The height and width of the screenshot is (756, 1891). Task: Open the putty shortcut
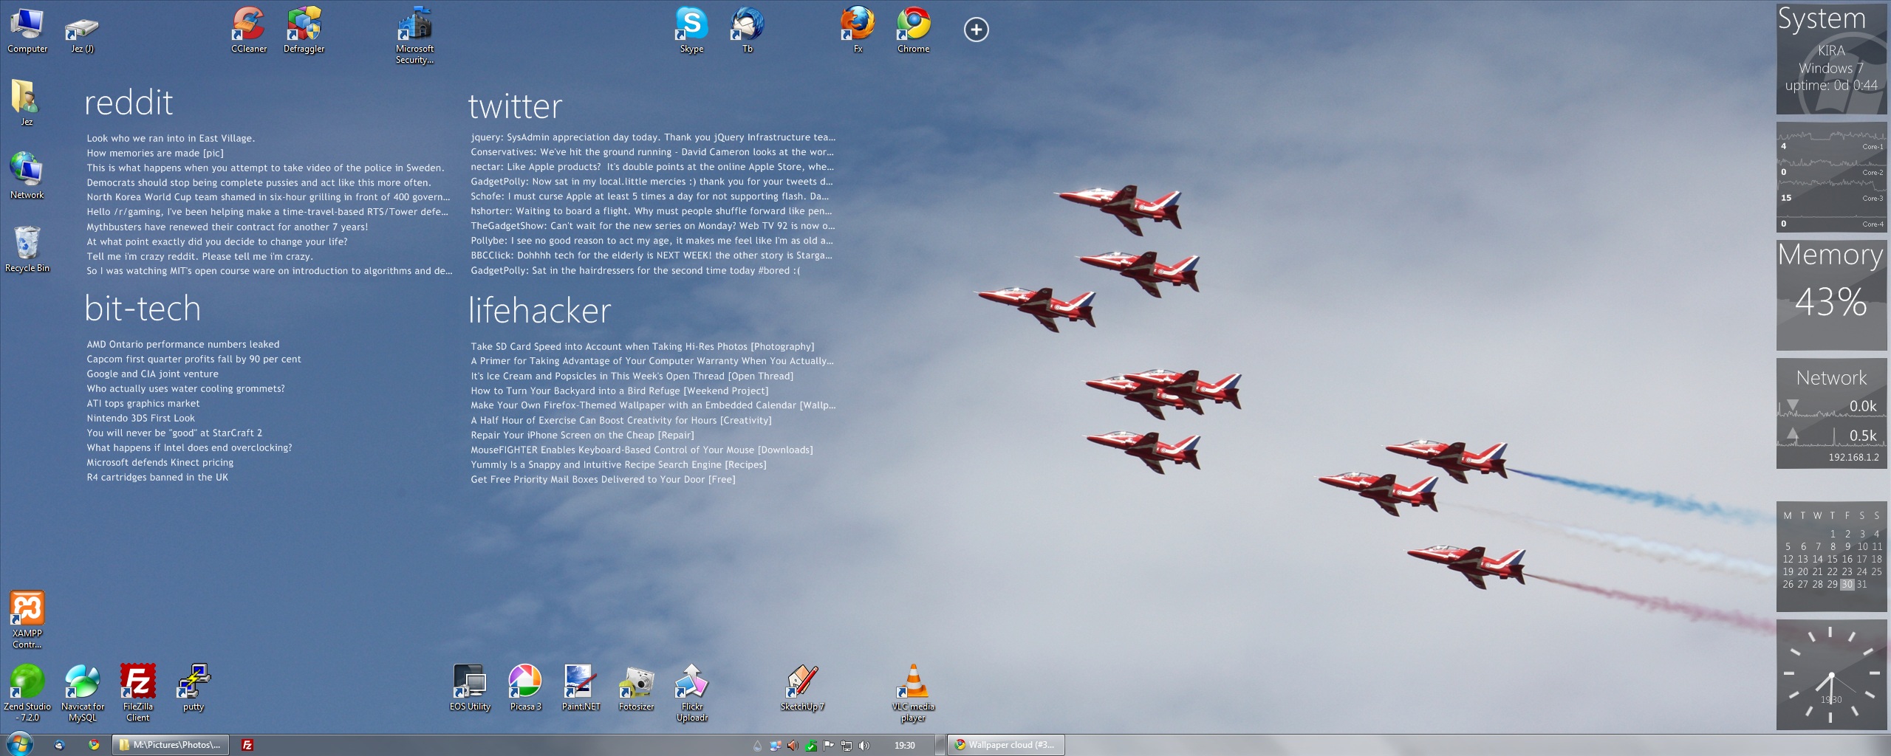(x=193, y=687)
